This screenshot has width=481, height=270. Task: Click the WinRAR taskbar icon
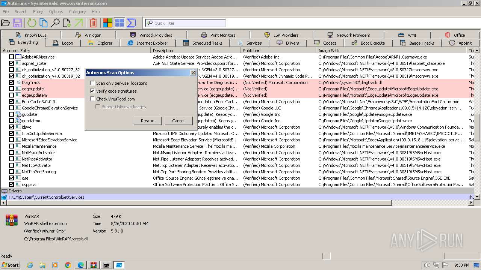click(x=94, y=265)
